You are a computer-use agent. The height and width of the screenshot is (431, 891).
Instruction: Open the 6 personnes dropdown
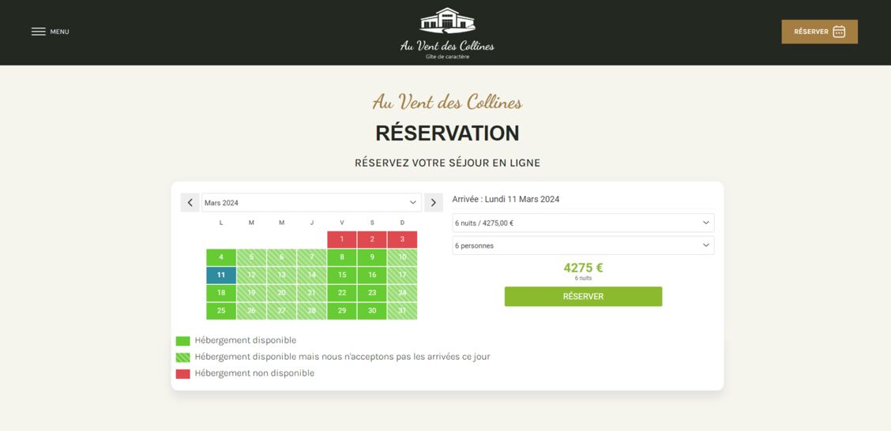[583, 245]
